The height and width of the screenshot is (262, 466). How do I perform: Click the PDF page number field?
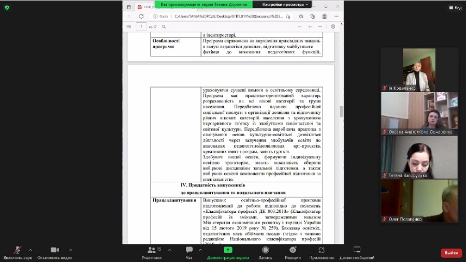click(x=141, y=26)
